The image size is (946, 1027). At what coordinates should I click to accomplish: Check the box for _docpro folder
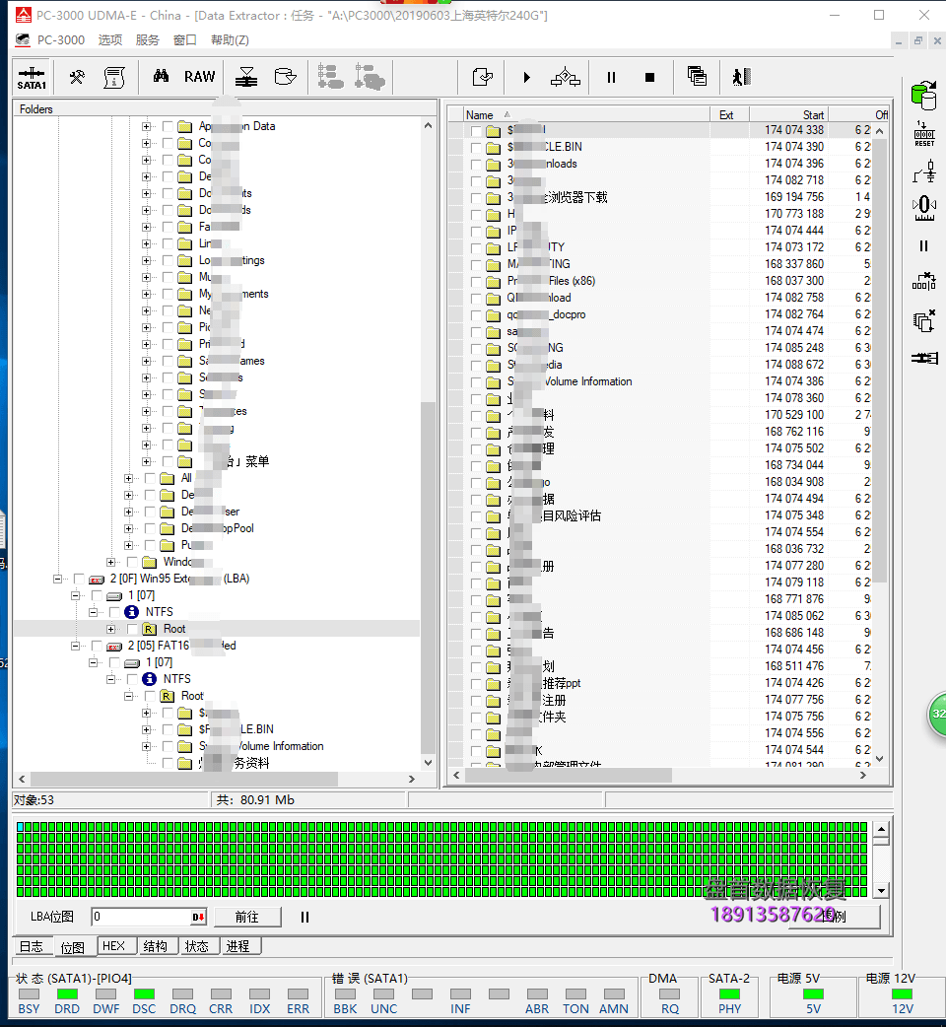pyautogui.click(x=476, y=315)
